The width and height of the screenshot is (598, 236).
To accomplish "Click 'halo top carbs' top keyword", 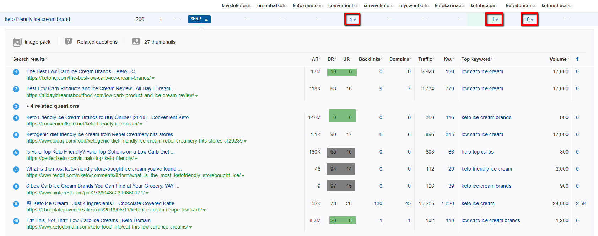I will (478, 152).
